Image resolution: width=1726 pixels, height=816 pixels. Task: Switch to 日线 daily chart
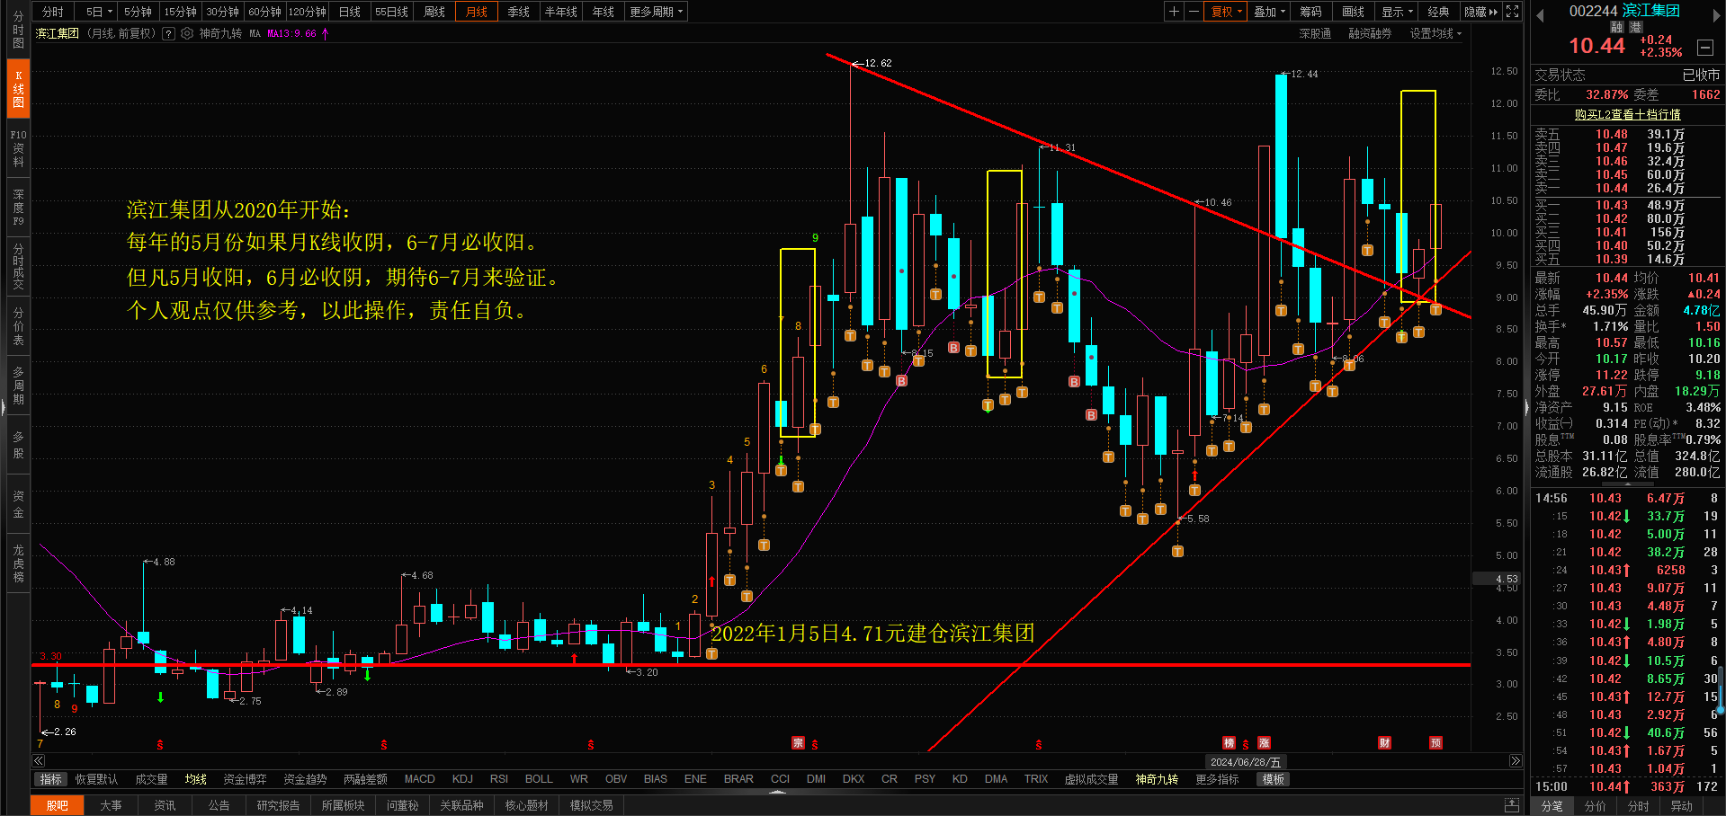[350, 12]
